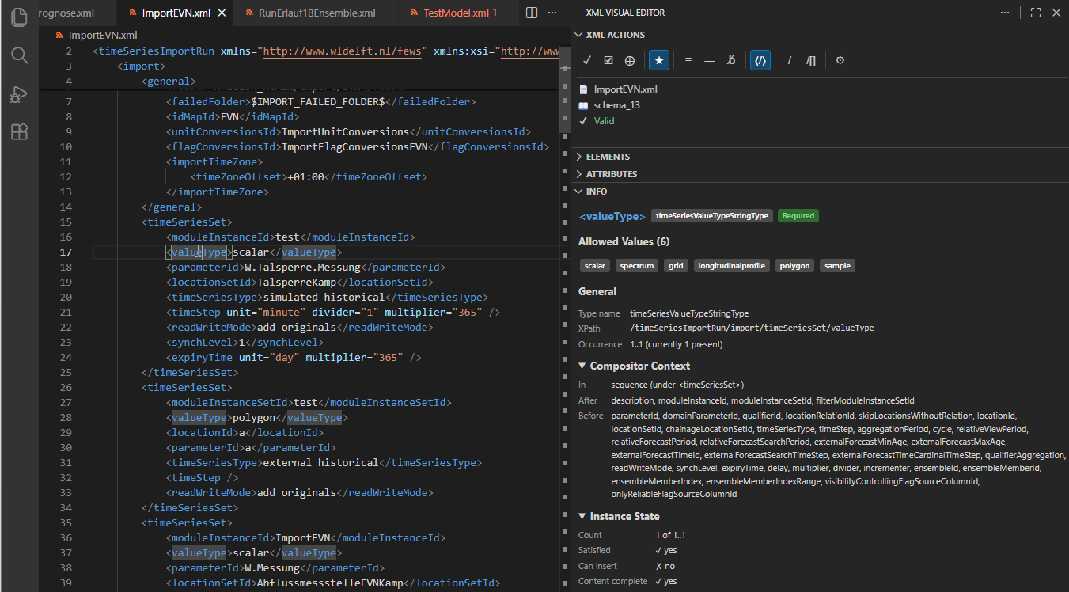The image size is (1069, 592).
Task: Switch to RunErlauf1BEnsemble.xml tab
Action: pos(317,13)
